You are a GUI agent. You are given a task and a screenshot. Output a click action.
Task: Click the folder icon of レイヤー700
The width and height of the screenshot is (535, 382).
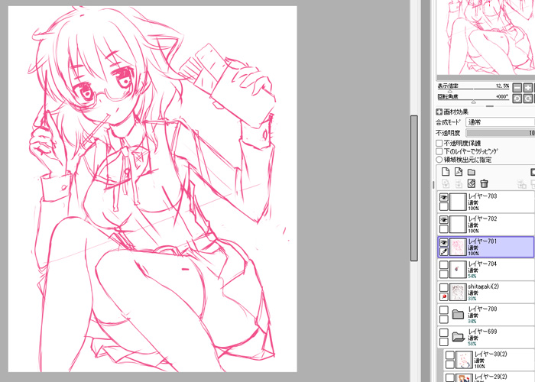point(458,314)
